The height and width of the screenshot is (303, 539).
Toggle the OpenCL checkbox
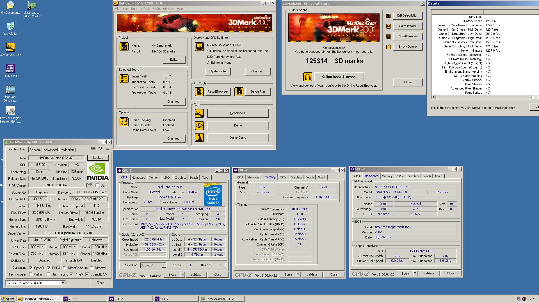tap(31, 268)
